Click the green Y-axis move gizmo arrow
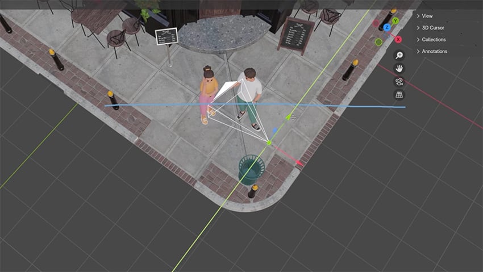This screenshot has width=483, height=272. click(x=288, y=117)
